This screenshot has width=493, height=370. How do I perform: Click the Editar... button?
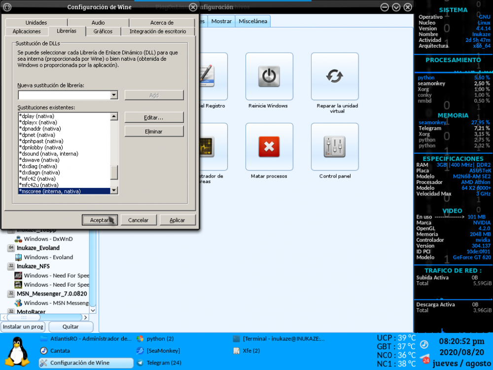pyautogui.click(x=154, y=117)
